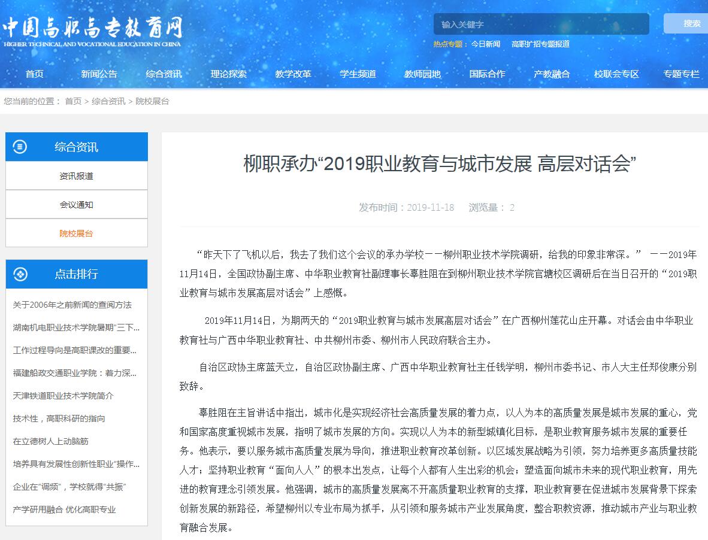Go to 首页 in the navigation bar
This screenshot has height=540, width=708.
35,74
